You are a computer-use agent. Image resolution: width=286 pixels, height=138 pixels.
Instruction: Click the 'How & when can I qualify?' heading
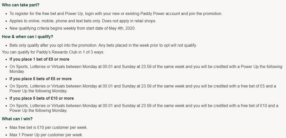click(28, 37)
